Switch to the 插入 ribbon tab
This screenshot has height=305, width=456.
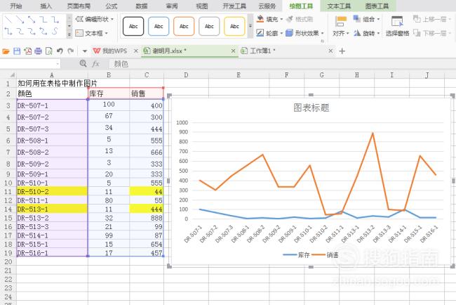click(46, 6)
